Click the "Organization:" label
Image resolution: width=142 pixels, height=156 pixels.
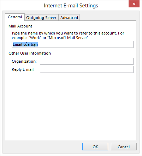24,61
